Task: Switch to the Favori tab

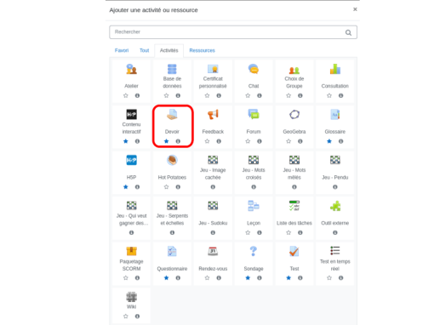Action: [122, 50]
